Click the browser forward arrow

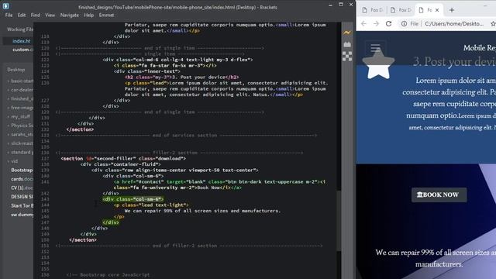click(376, 23)
